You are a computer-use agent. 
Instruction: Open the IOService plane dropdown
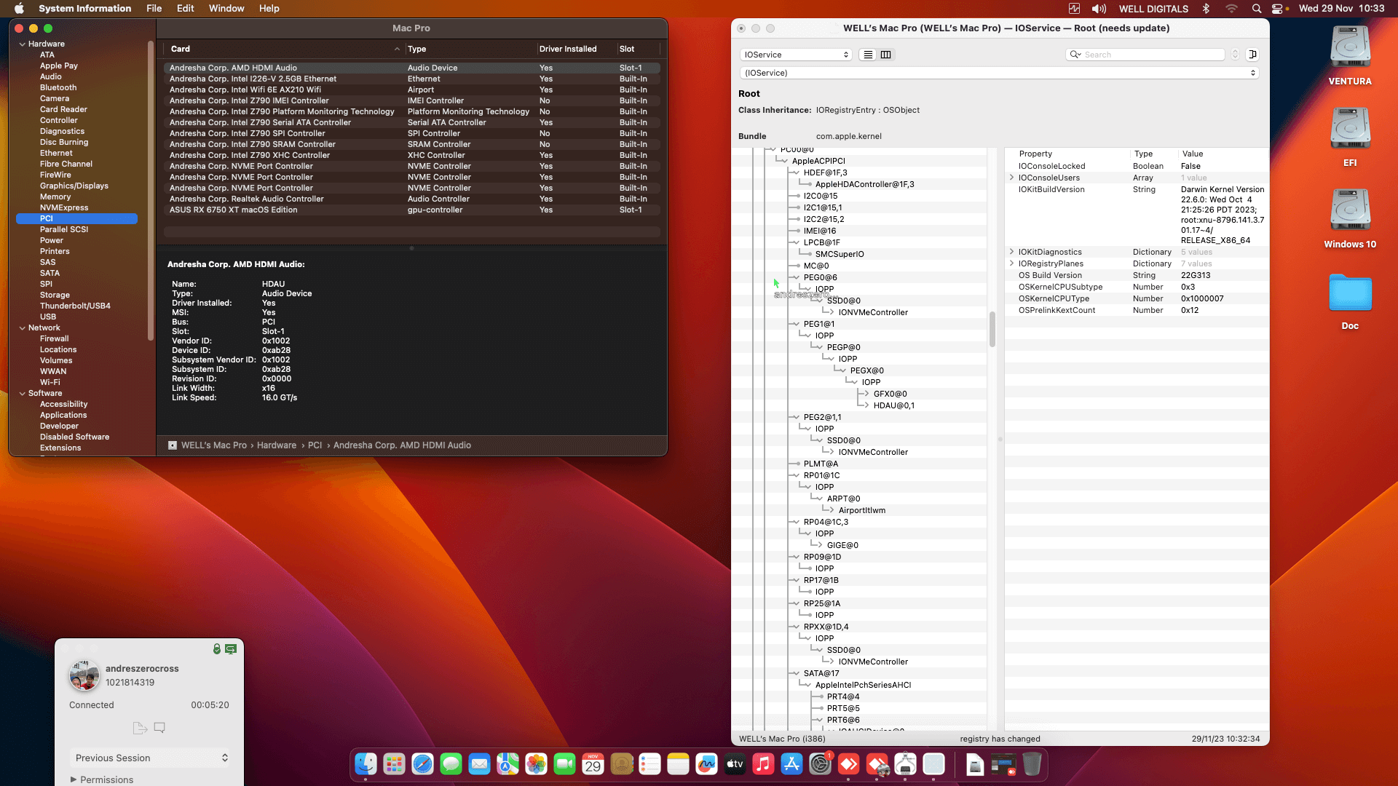tap(796, 55)
